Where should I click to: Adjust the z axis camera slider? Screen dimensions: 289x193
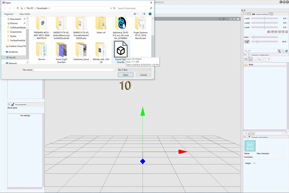[x=264, y=27]
